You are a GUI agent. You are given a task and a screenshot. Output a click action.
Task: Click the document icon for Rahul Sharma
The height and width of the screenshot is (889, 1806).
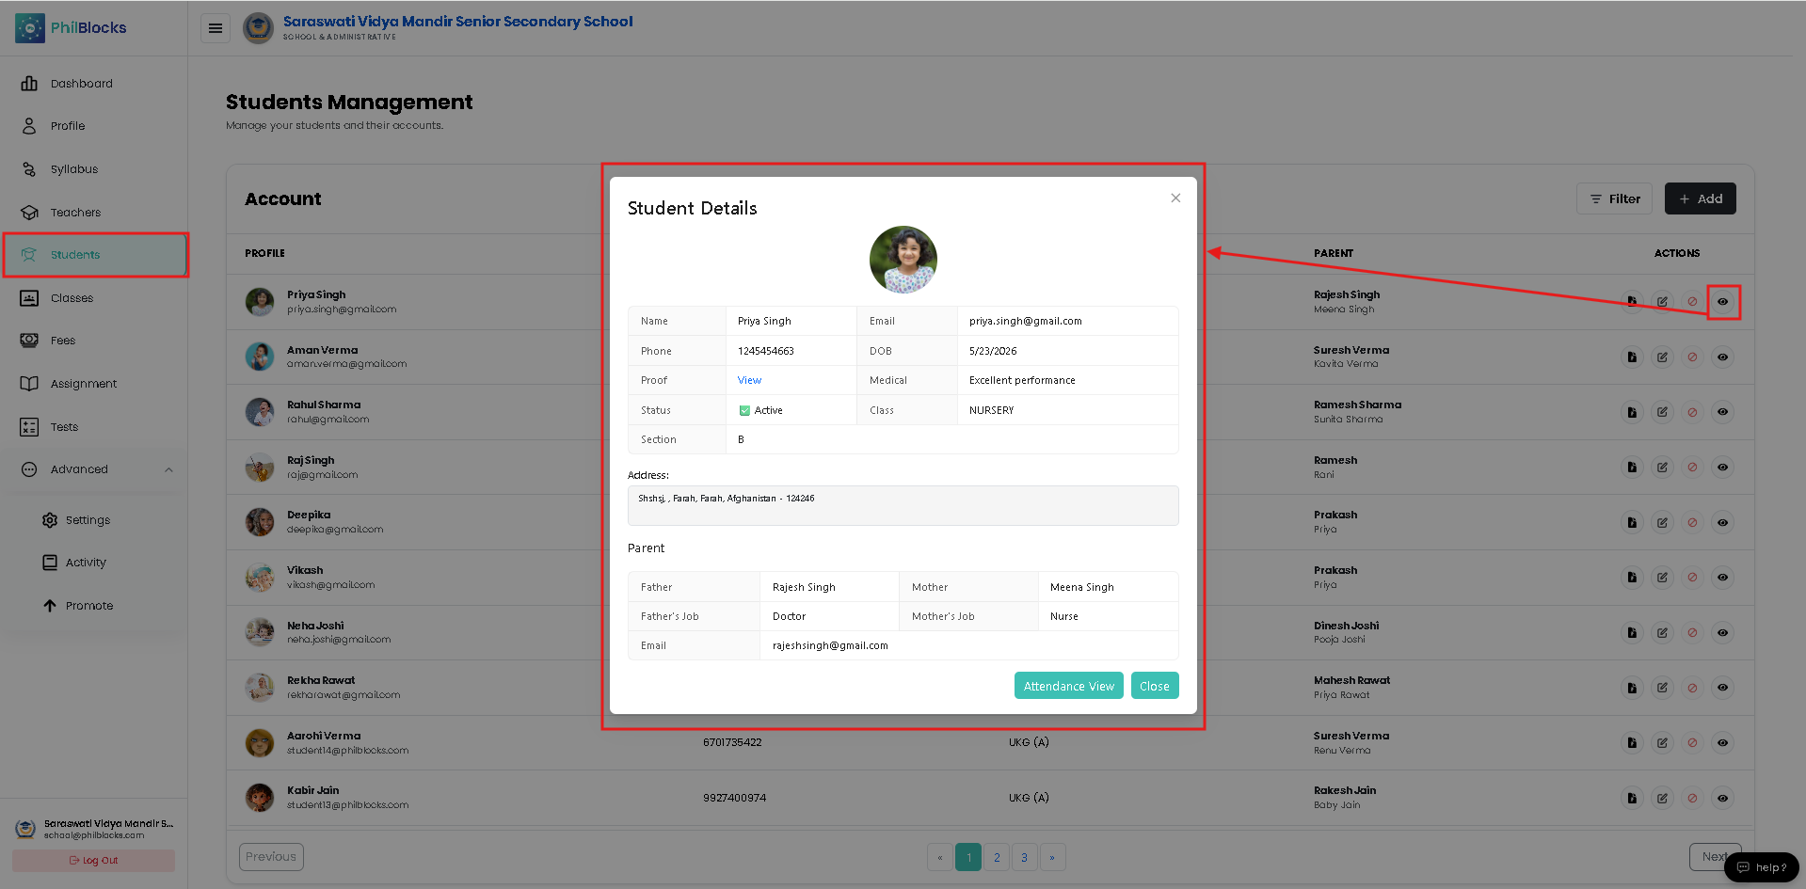coord(1632,412)
